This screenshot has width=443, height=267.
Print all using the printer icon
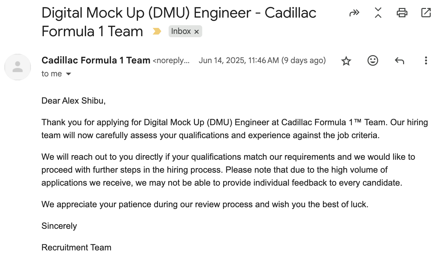tap(402, 13)
